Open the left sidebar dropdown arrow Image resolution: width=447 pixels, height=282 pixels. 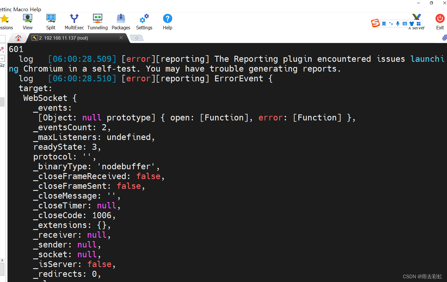coord(2,58)
